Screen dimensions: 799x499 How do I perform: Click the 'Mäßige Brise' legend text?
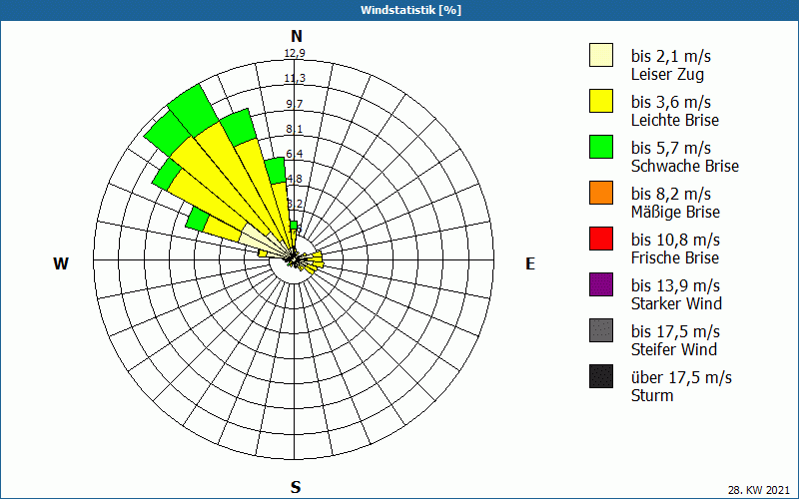676,212
